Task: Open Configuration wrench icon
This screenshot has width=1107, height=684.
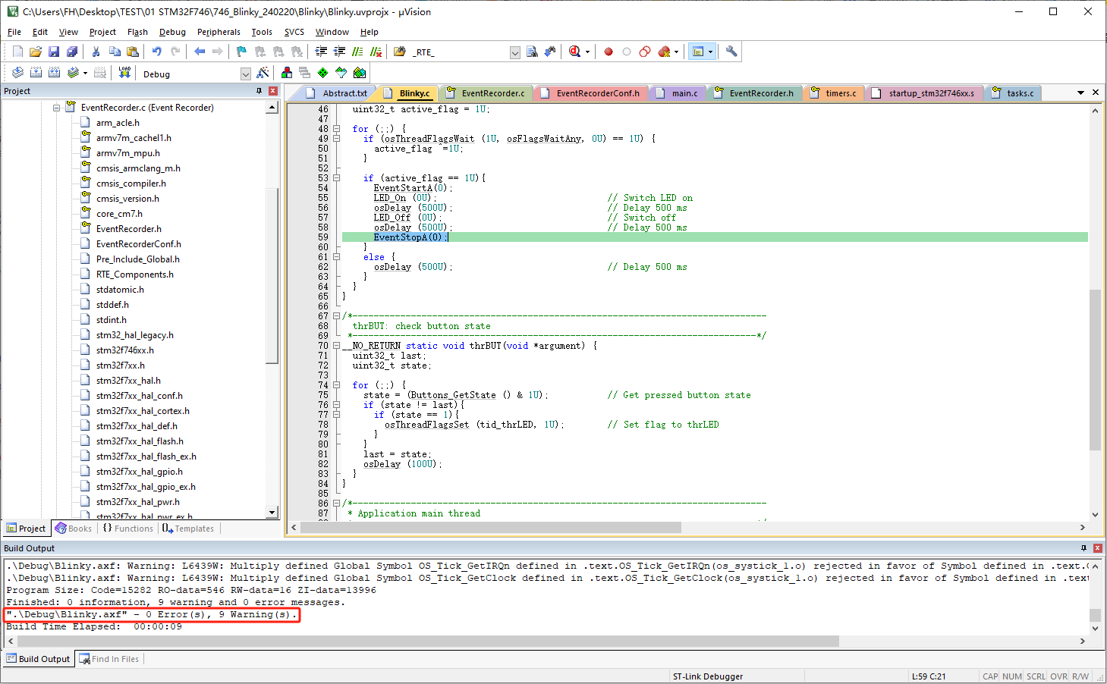Action: (x=731, y=52)
